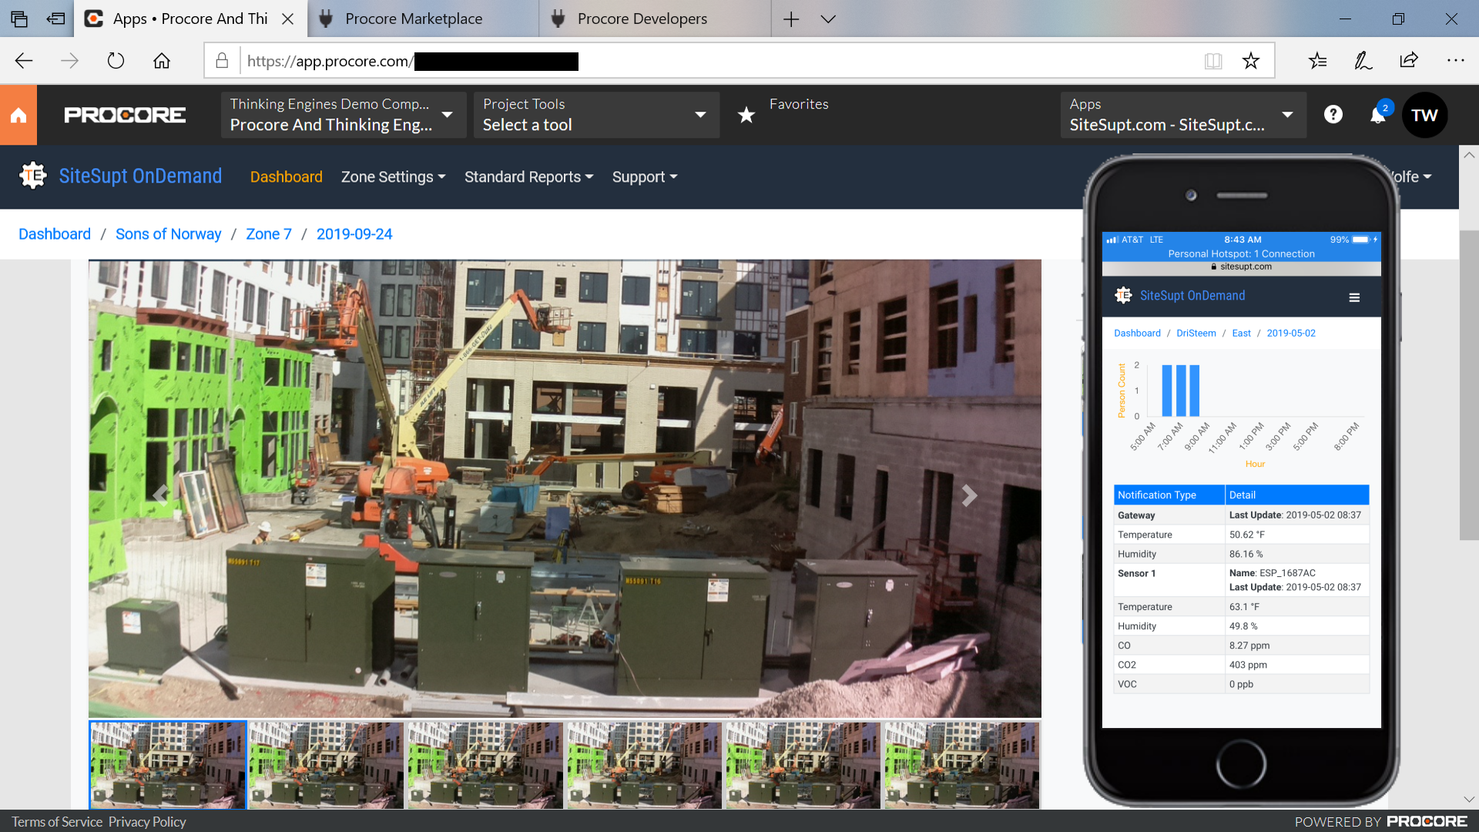Image resolution: width=1479 pixels, height=832 pixels.
Task: Expand the Apps SiteSupt.com dropdown
Action: [x=1183, y=115]
